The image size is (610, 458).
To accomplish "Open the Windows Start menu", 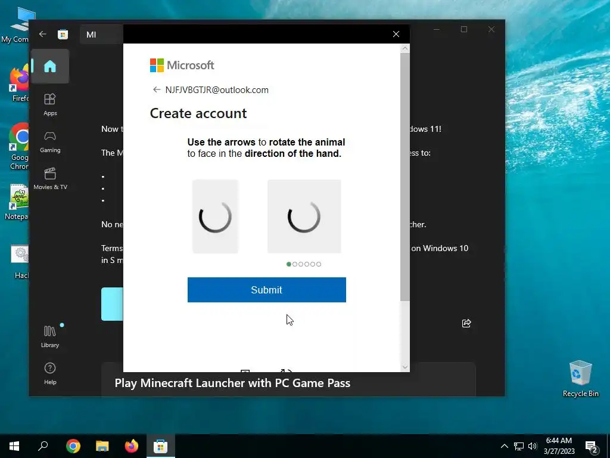I will click(14, 446).
